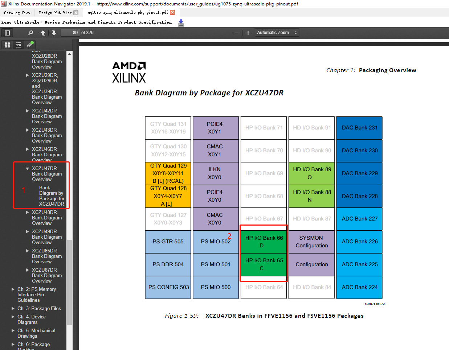Screen dimensions: 449x350
Task: Open XCZU49DR Bank Diagram Overview link
Action: [47, 237]
